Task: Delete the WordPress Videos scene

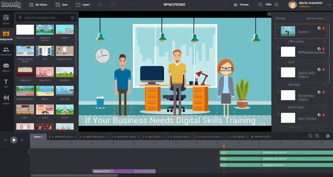Action: 324,92
